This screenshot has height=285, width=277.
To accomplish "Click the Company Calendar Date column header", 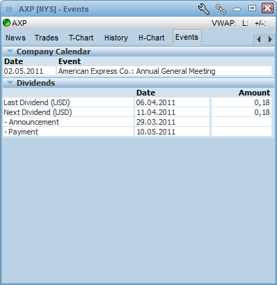I will pos(13,61).
